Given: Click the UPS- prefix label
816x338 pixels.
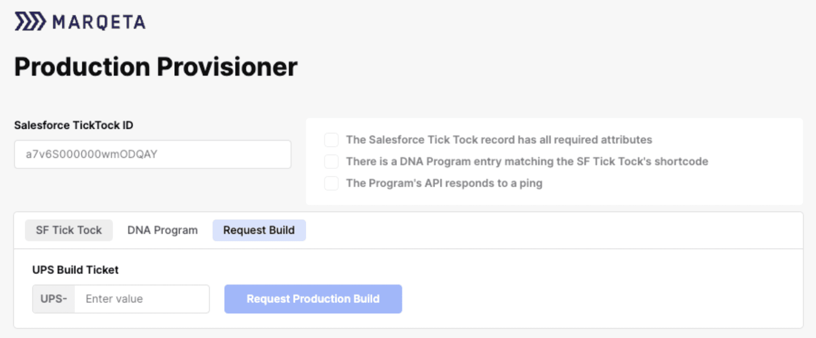Looking at the screenshot, I should point(54,299).
